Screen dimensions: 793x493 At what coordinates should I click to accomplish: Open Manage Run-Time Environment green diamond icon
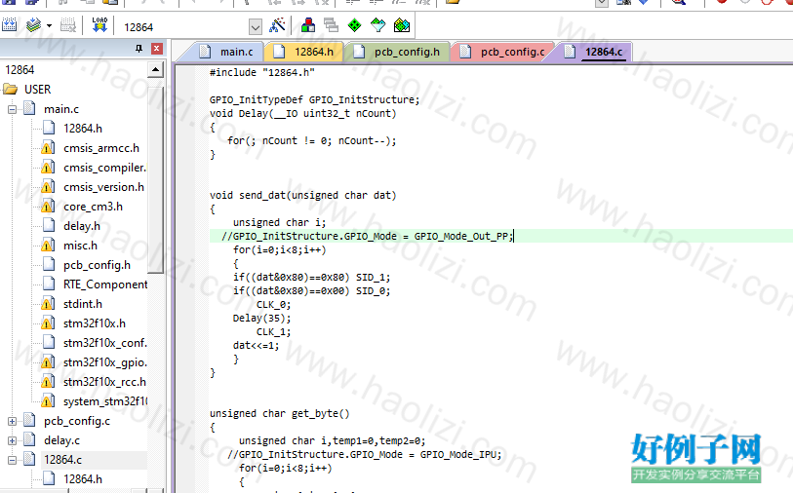tap(354, 24)
